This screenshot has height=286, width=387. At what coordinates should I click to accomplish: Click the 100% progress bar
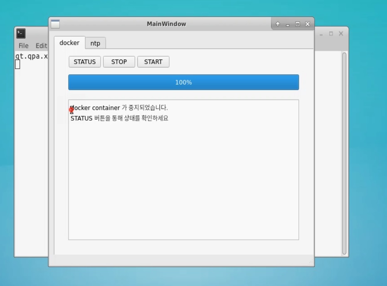click(x=183, y=82)
